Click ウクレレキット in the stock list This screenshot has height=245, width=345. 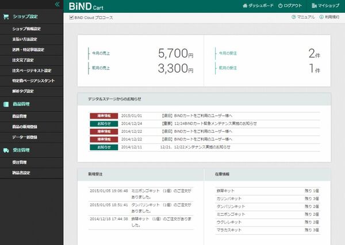click(x=229, y=223)
